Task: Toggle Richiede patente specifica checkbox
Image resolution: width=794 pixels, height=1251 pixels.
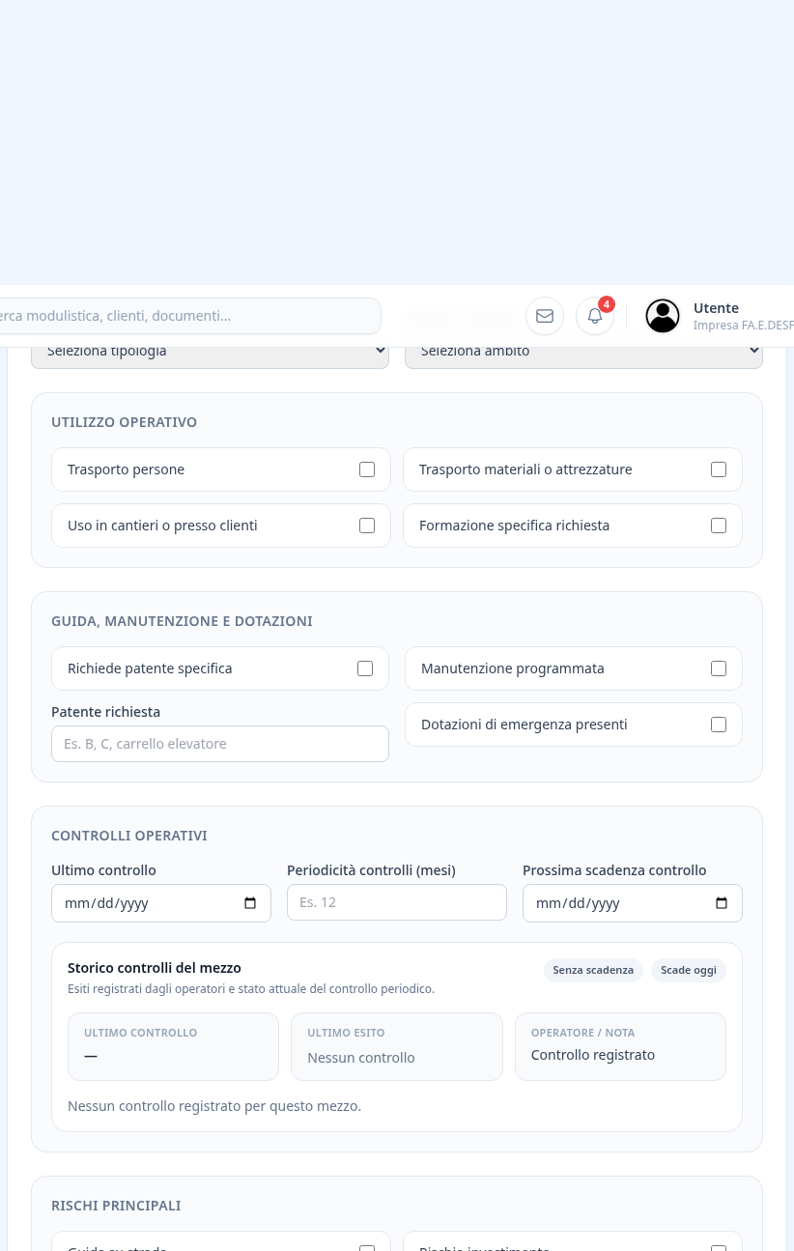Action: [x=365, y=668]
